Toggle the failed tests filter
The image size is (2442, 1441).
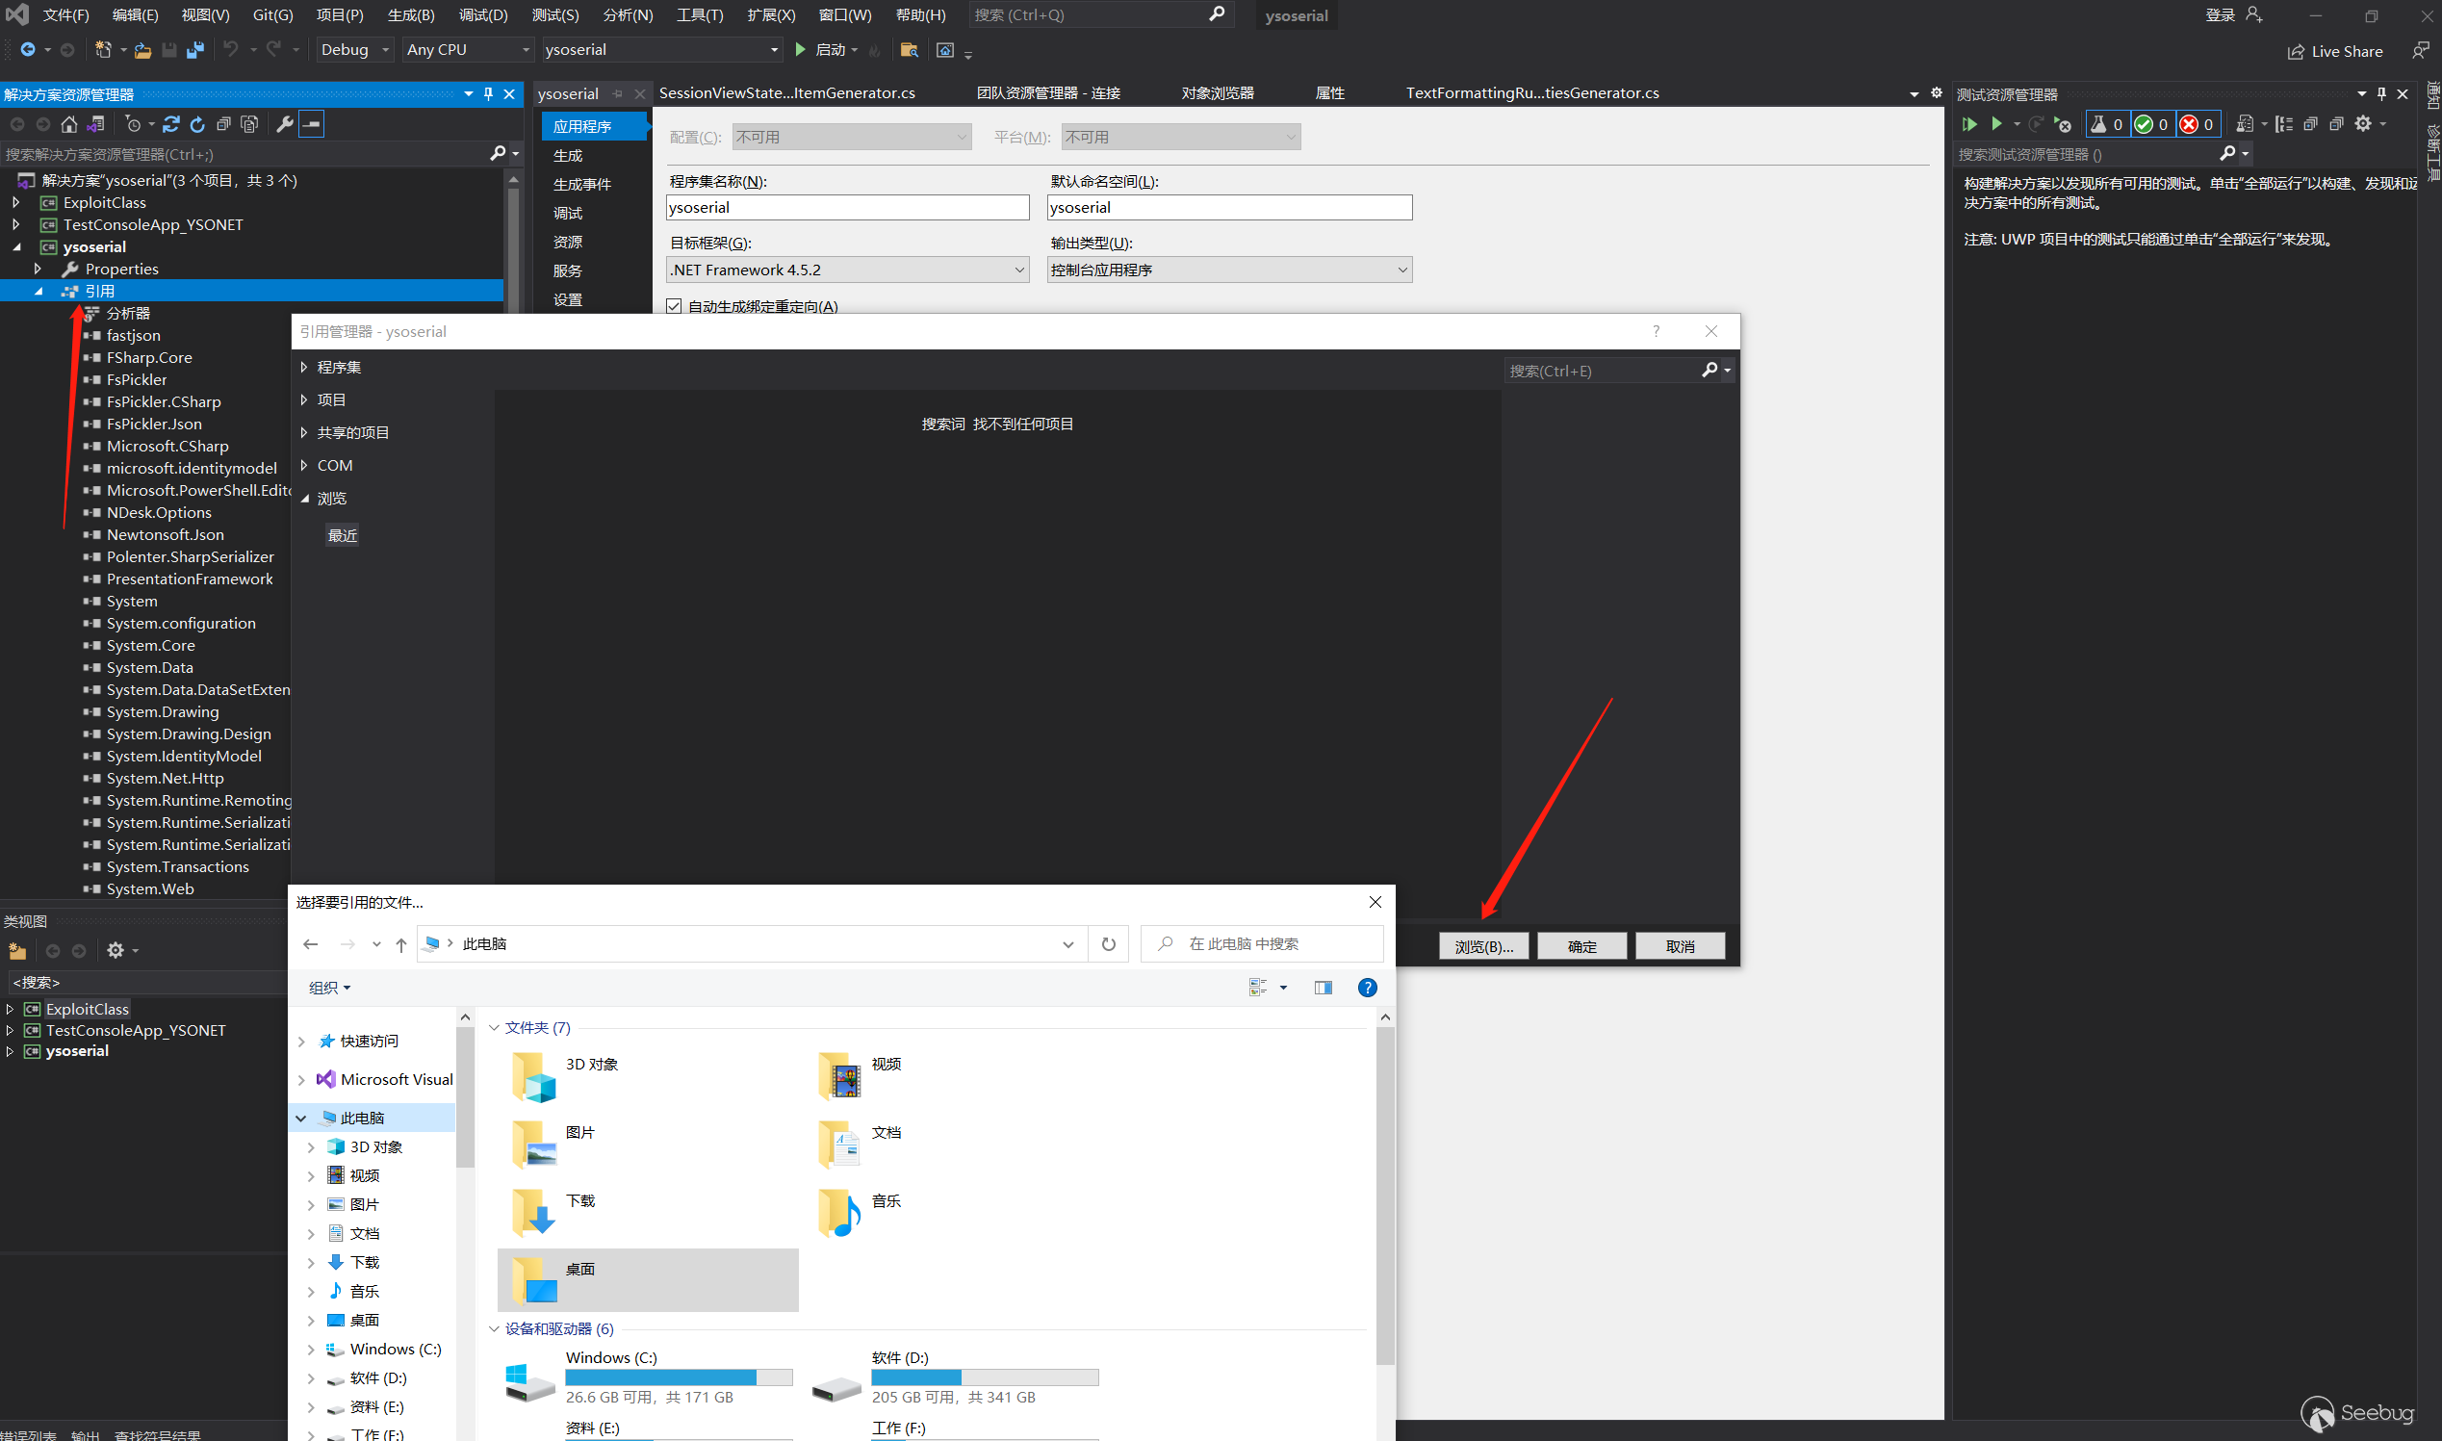point(2198,124)
